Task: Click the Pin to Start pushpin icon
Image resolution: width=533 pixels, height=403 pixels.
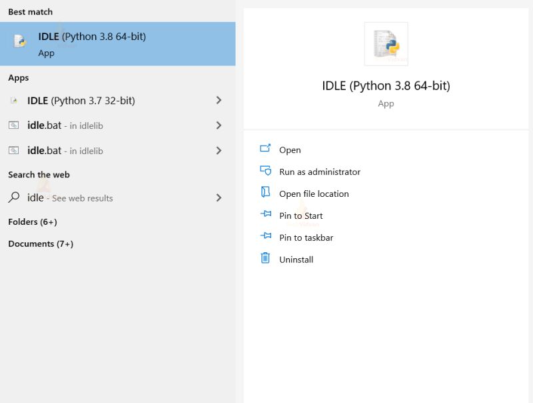Action: (266, 216)
